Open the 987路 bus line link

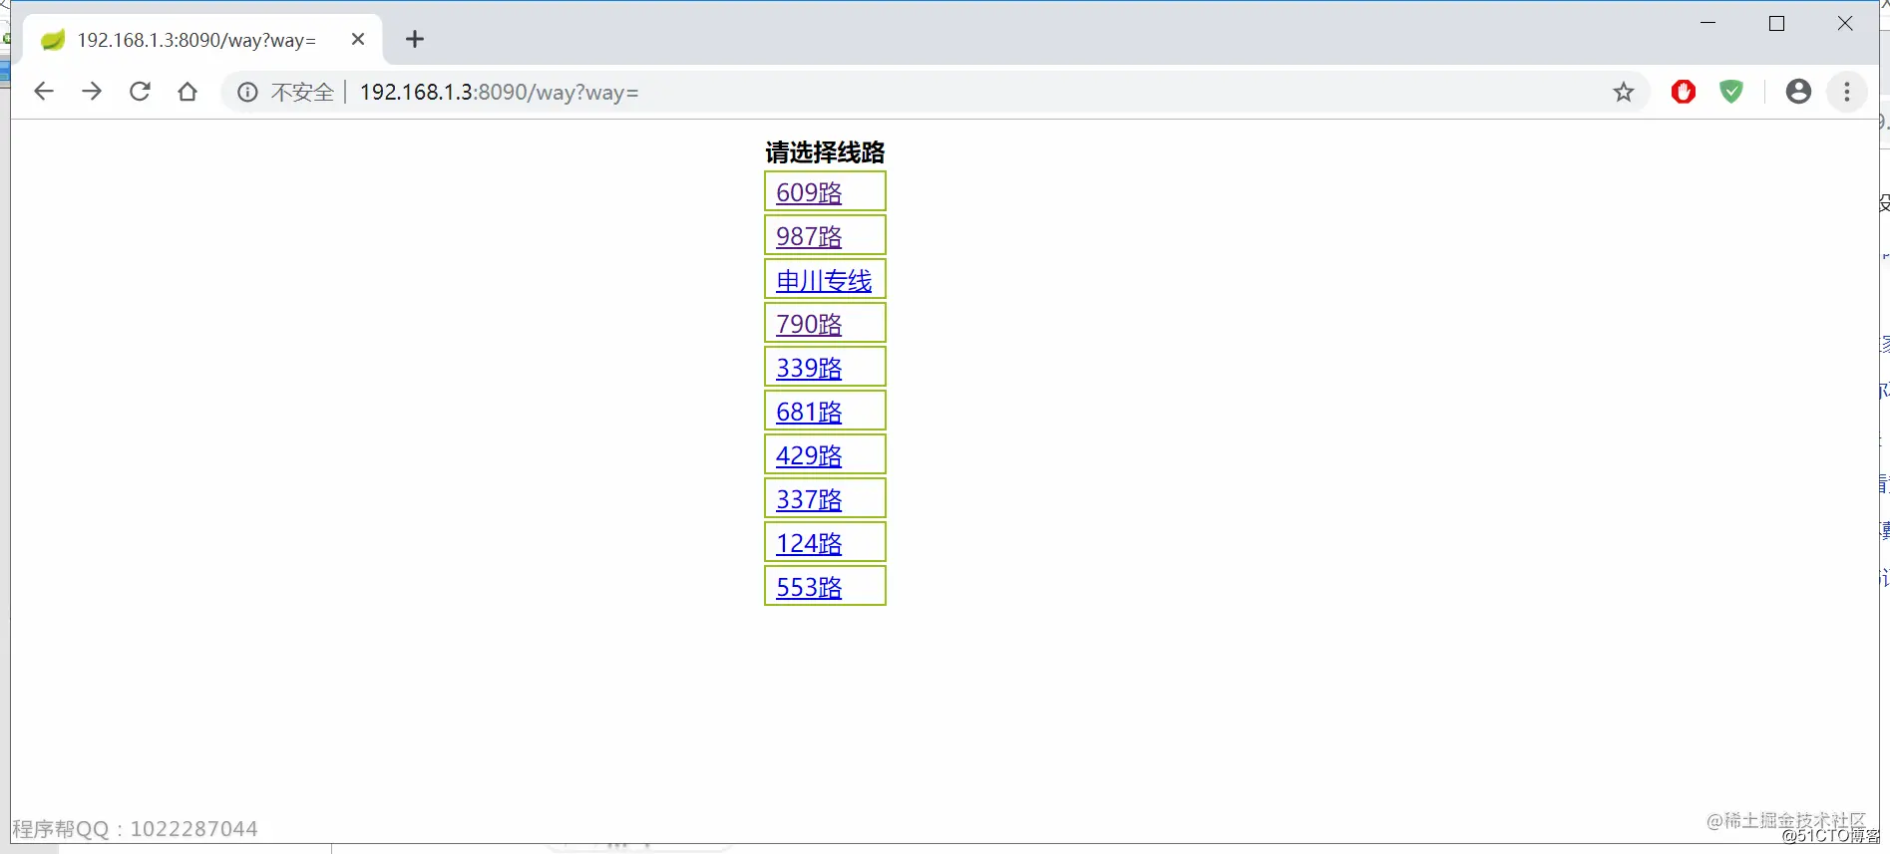pos(809,236)
